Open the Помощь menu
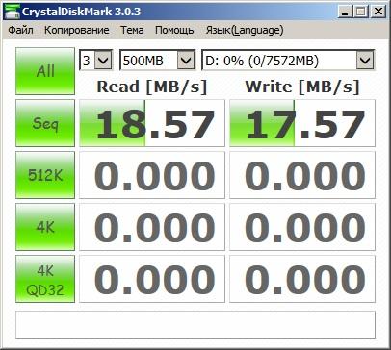Screen dimensions: 391x350 tap(174, 30)
